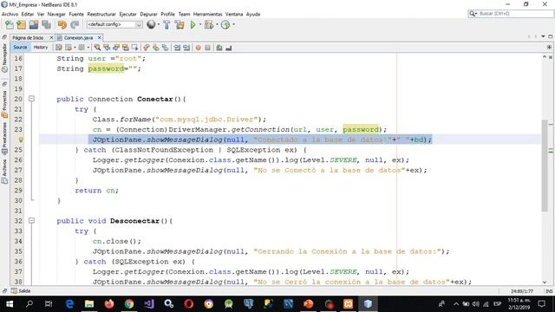Image resolution: width=555 pixels, height=312 pixels.
Task: Click Shift Line Left icon
Action: coord(177,48)
